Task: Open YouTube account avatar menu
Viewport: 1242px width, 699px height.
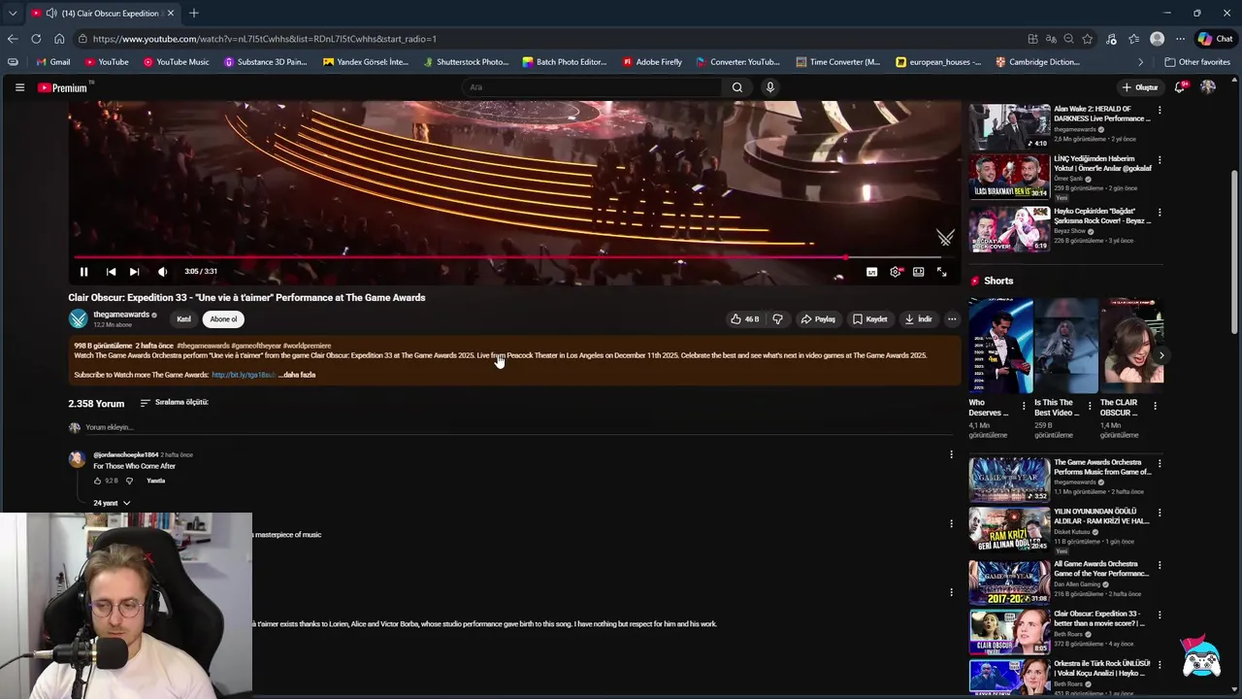Action: (1208, 87)
